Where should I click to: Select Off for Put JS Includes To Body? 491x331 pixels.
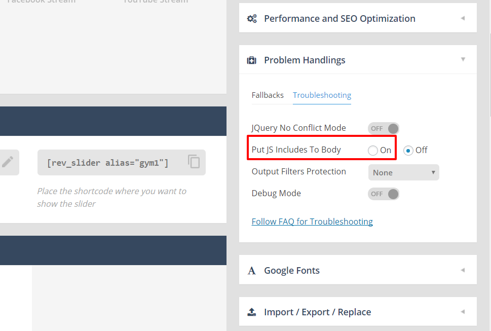point(408,150)
